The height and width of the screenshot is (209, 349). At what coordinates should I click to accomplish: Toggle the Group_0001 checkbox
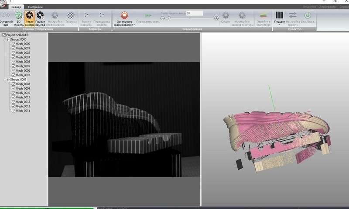pyautogui.click(x=9, y=80)
